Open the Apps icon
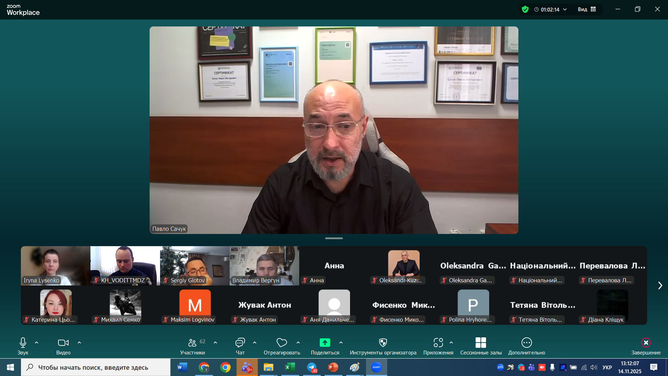Image resolution: width=668 pixels, height=376 pixels. click(x=438, y=343)
